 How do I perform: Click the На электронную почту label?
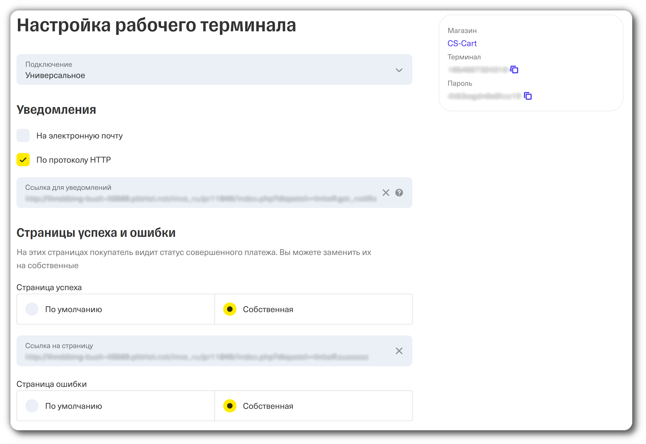coord(79,136)
